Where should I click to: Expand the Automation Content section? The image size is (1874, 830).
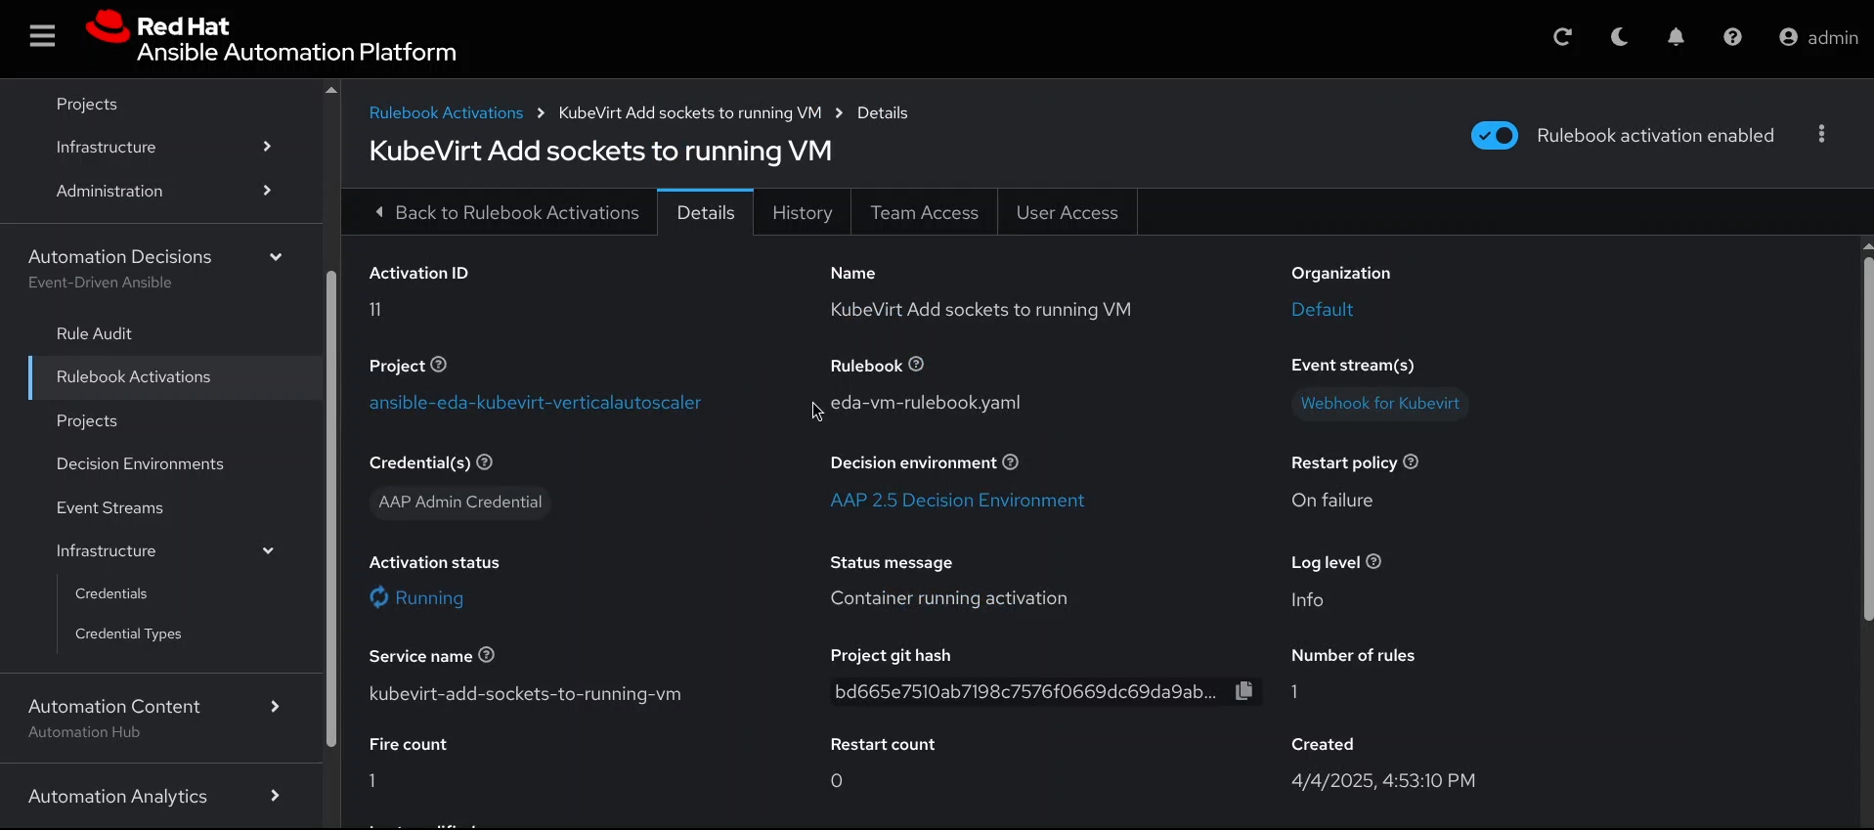(275, 707)
